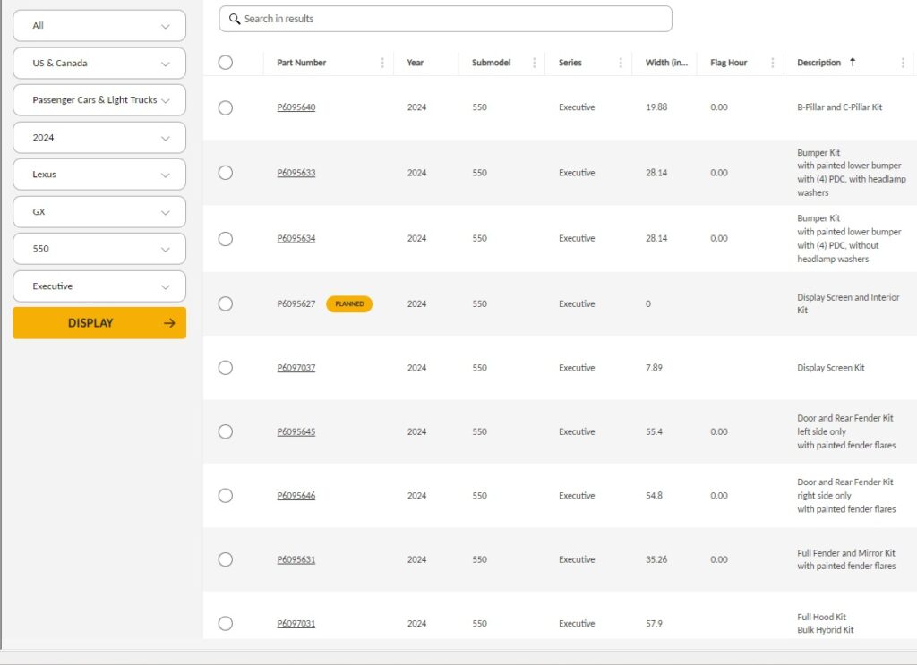Expand the 2024 year dropdown
The height and width of the screenshot is (665, 917).
click(x=99, y=138)
